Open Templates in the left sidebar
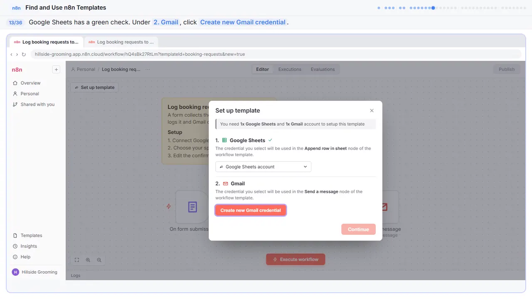The width and height of the screenshot is (532, 299). [31, 235]
